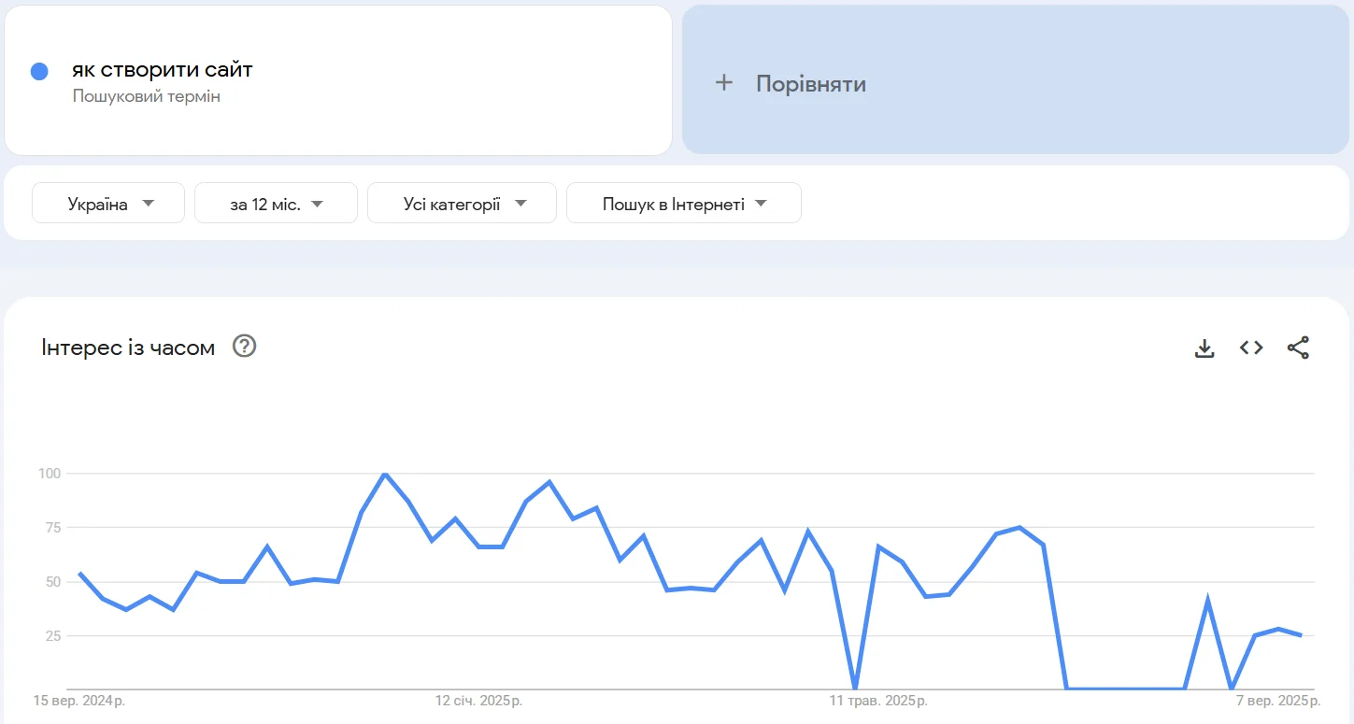Click the first data point on the chart line

pyautogui.click(x=79, y=574)
